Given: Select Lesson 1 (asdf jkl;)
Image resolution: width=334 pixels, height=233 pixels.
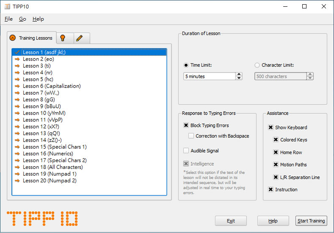Looking at the screenshot, I should 89,52.
